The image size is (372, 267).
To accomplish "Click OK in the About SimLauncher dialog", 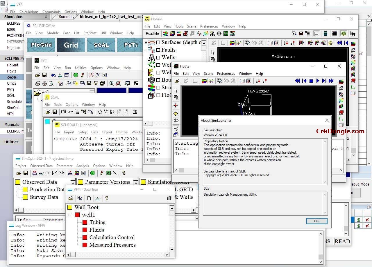I will tap(316, 221).
